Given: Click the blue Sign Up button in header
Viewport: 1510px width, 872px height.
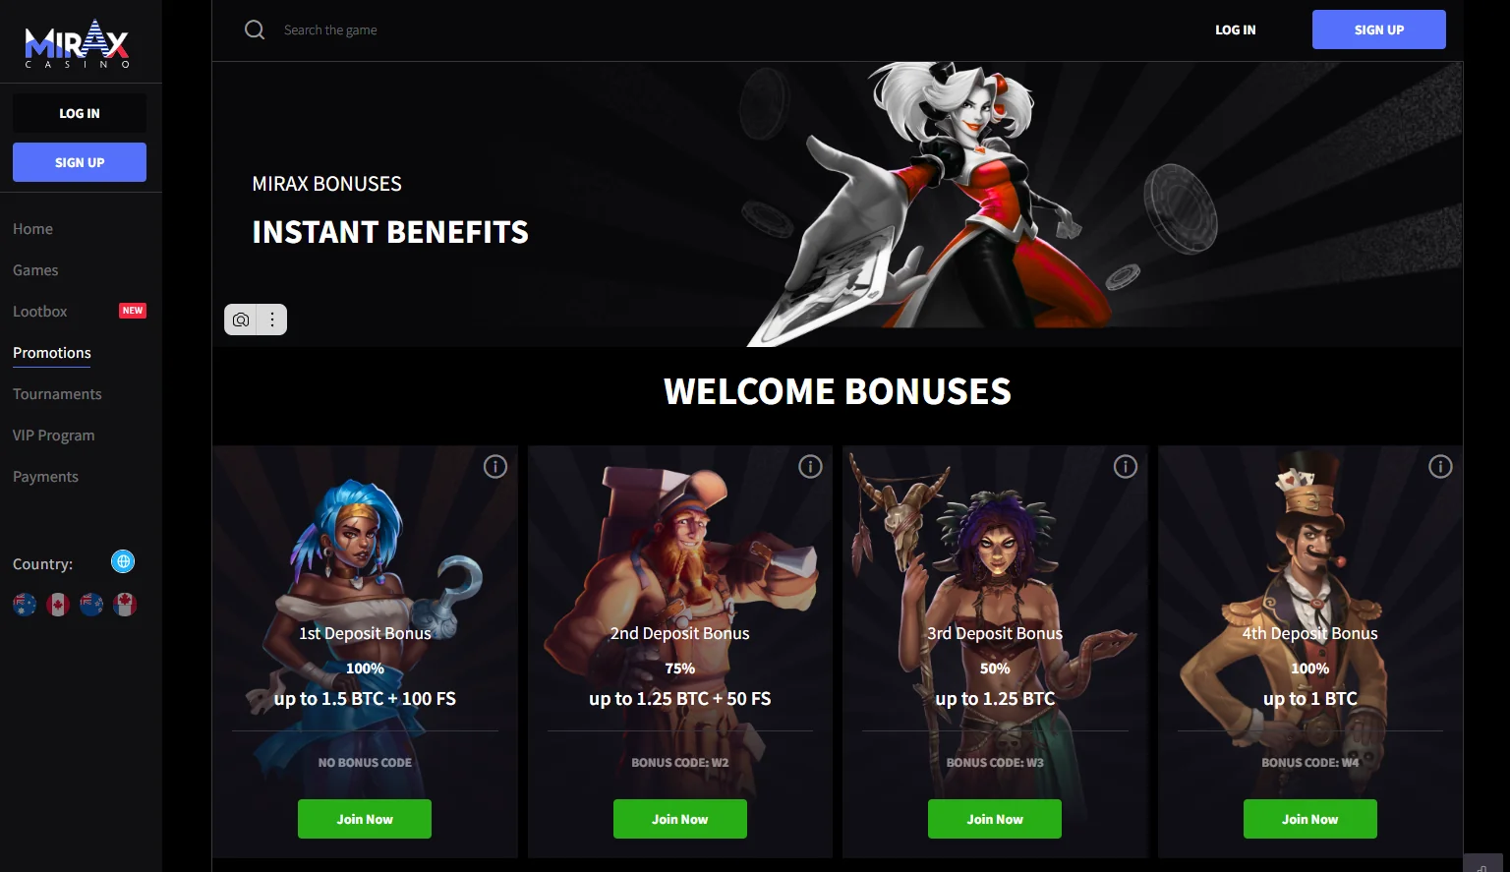Looking at the screenshot, I should point(1379,29).
